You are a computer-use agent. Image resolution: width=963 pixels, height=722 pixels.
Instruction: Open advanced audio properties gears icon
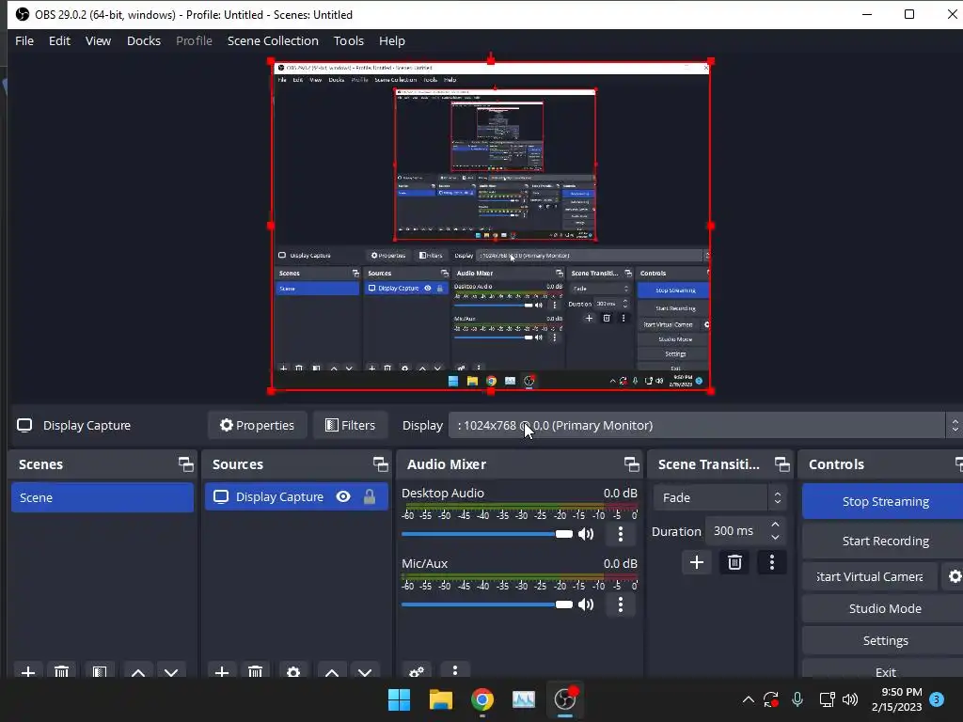coord(417,671)
